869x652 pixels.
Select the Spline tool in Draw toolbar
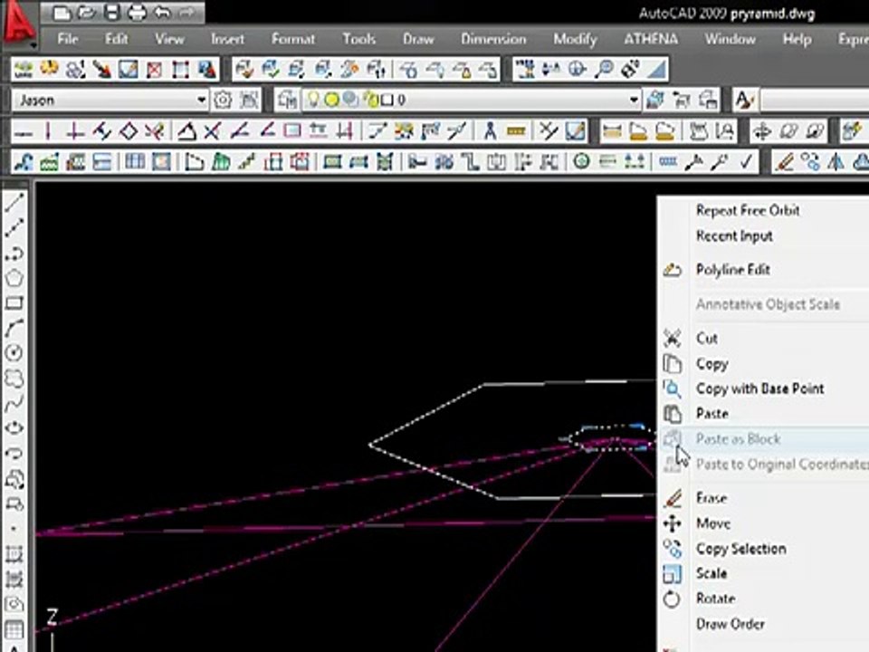point(14,403)
